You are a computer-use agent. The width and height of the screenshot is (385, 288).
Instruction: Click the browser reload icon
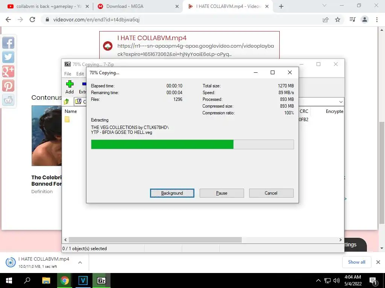pyautogui.click(x=32, y=19)
